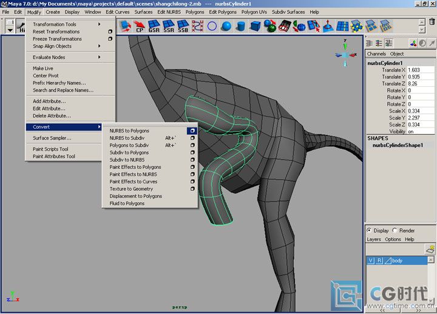This screenshot has width=437, height=314.
Task: Open the Options menu in layer editor
Action: [x=393, y=239]
